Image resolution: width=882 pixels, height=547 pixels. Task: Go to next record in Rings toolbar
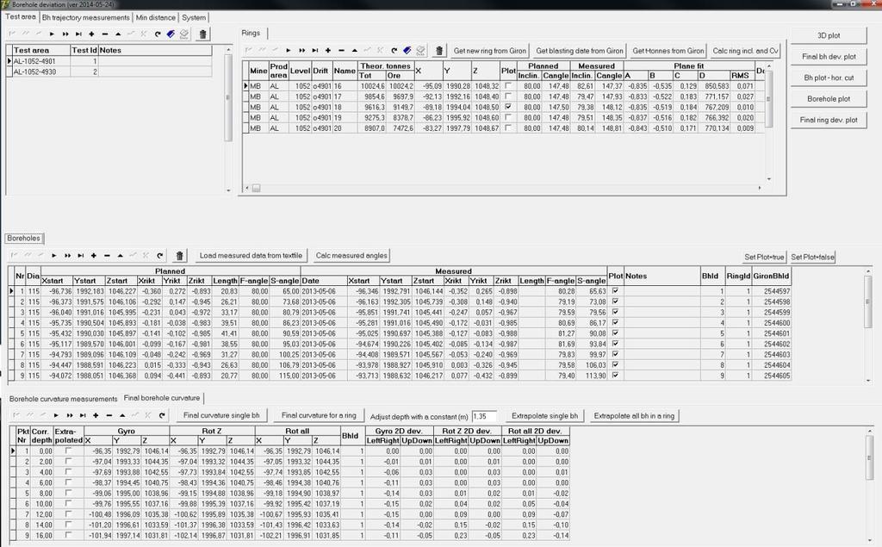[289, 51]
